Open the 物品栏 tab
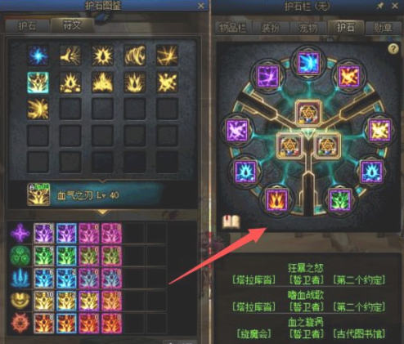This screenshot has width=404, height=344. 233,28
